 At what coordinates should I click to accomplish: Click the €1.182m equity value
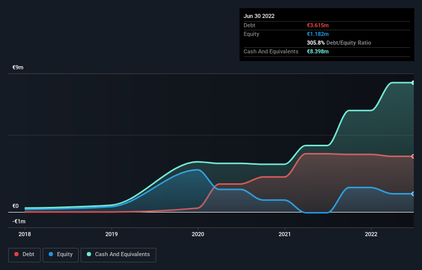coord(318,34)
